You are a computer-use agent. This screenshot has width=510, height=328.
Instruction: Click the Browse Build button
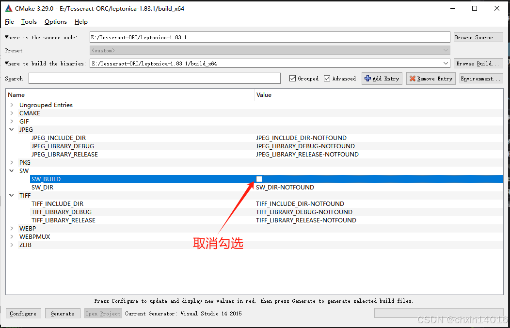click(478, 63)
